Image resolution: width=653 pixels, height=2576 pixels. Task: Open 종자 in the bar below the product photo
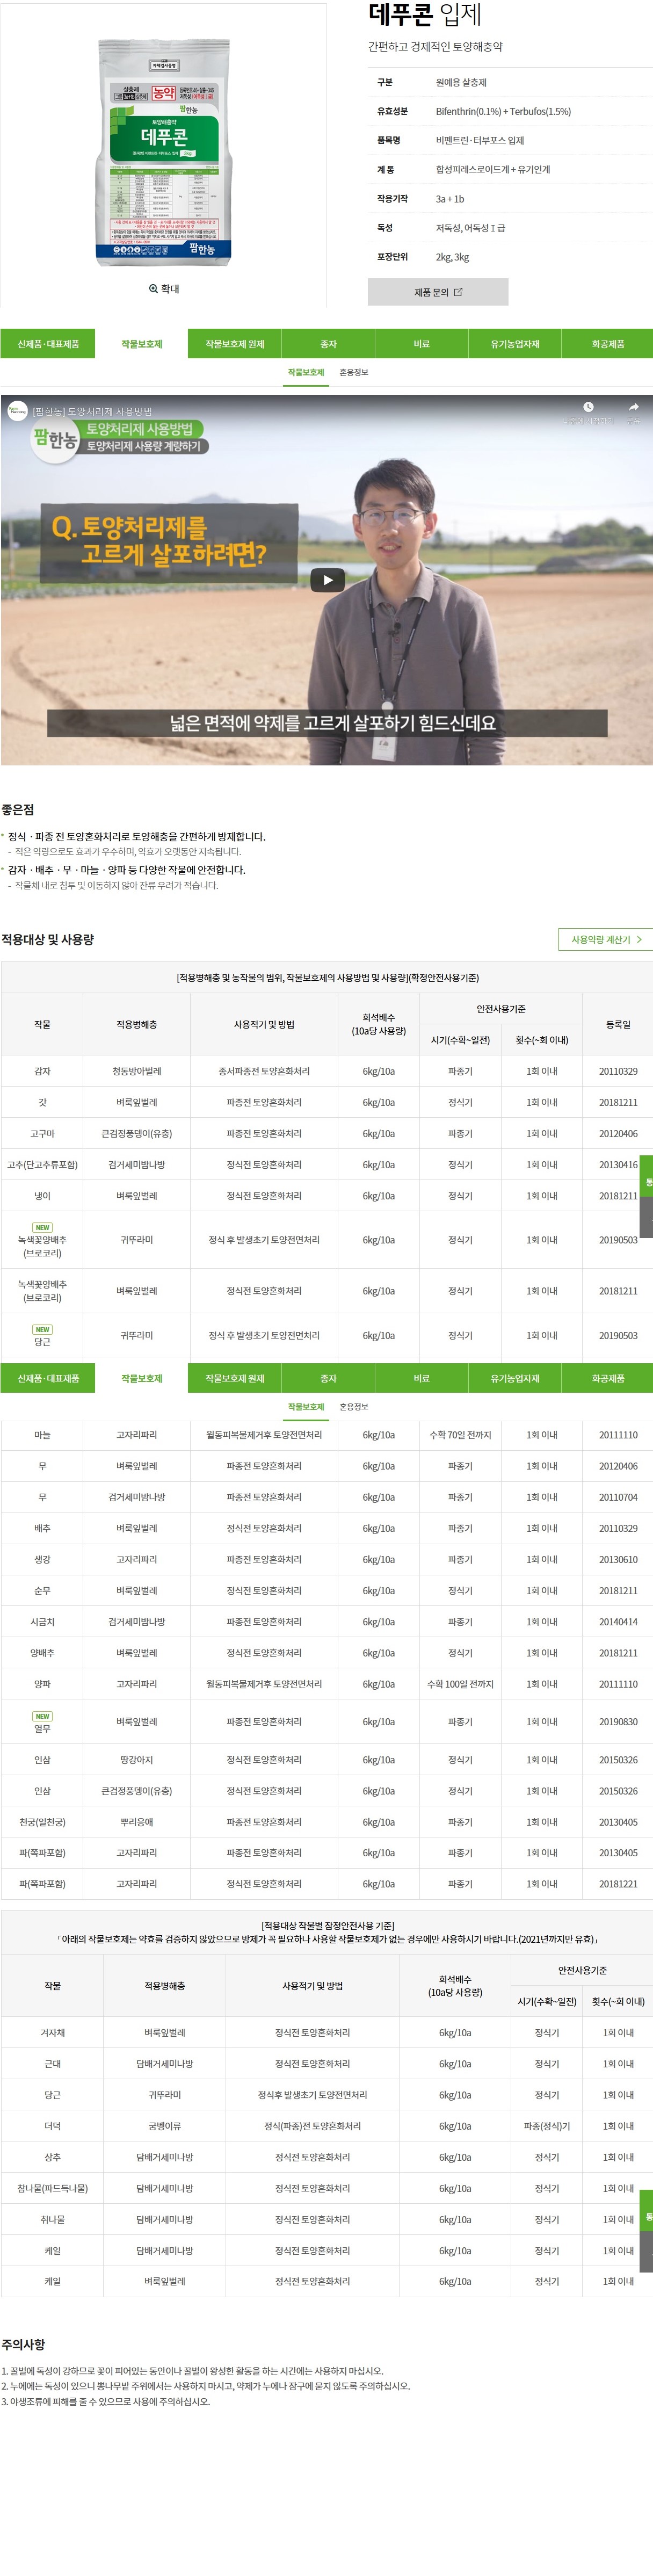tap(328, 344)
